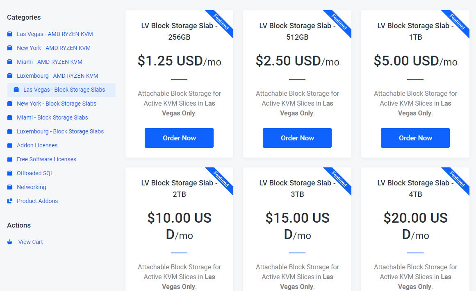476x291 pixels.
Task: Open the Addon Licenses category
Action: pos(37,146)
